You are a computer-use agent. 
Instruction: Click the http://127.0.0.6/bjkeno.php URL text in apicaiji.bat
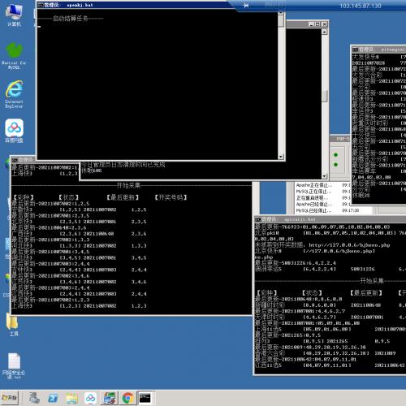coord(349,245)
